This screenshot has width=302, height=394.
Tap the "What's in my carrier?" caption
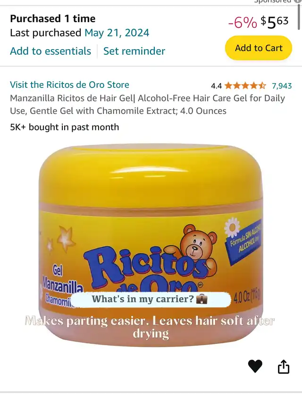coord(151,299)
